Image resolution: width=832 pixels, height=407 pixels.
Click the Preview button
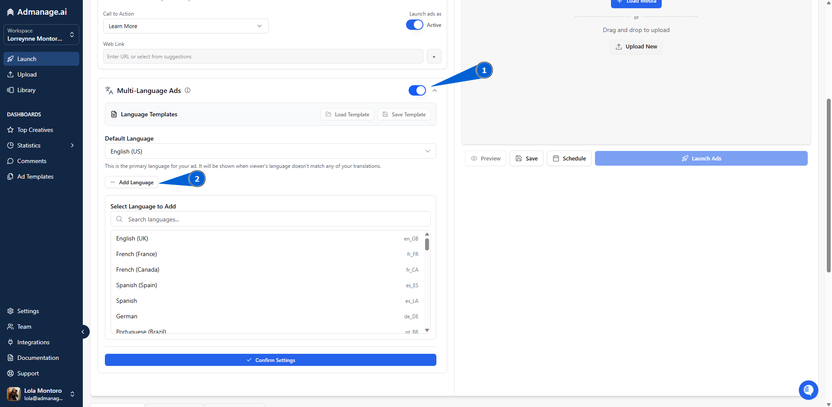[485, 158]
